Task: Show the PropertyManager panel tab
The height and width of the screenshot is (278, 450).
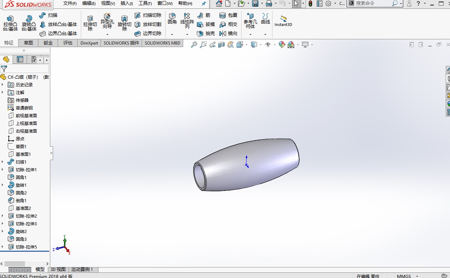Action: pos(20,59)
